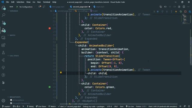
Task: Start debugging with green play icon
Action: (x=17, y=7)
